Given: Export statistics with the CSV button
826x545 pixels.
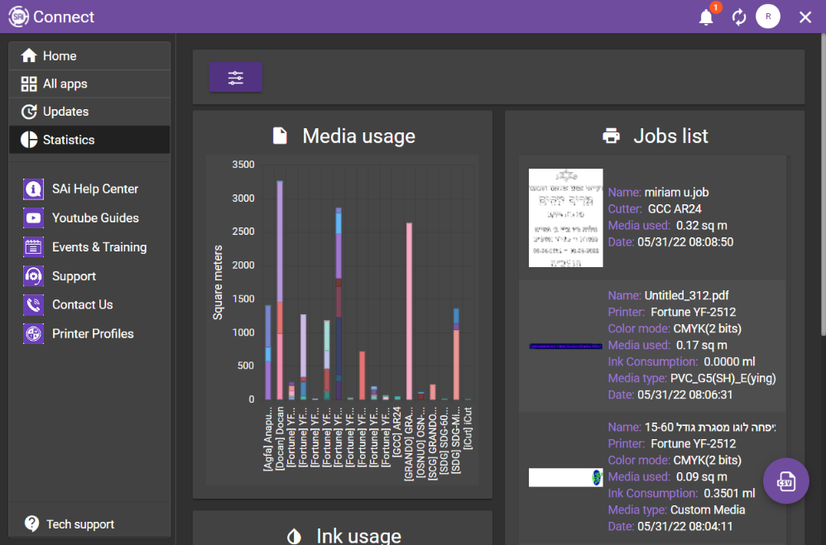Looking at the screenshot, I should [x=785, y=480].
